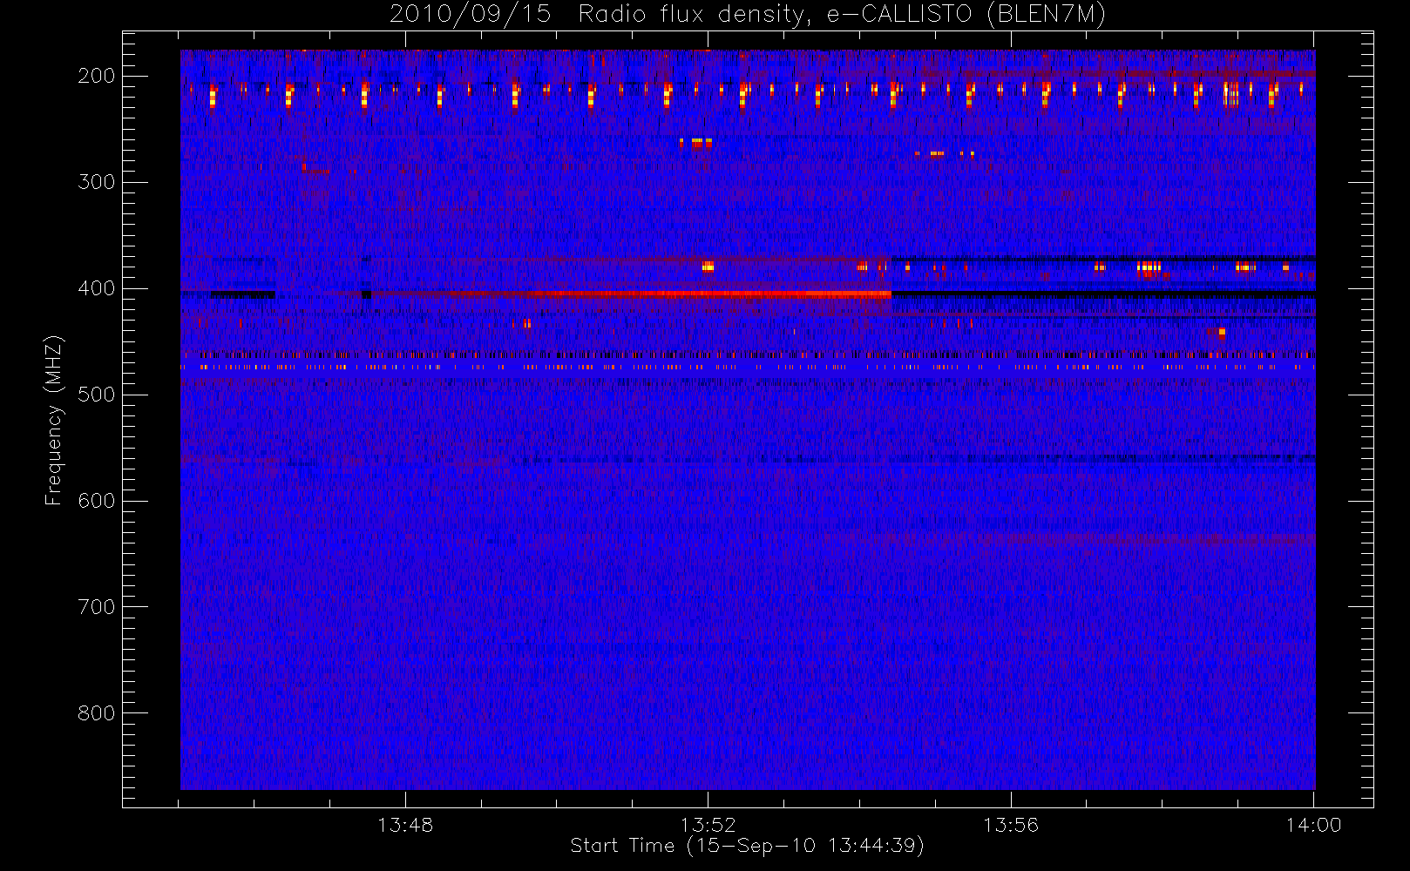This screenshot has height=871, width=1410.
Task: Select the 800 frequency tick label
Action: click(96, 713)
